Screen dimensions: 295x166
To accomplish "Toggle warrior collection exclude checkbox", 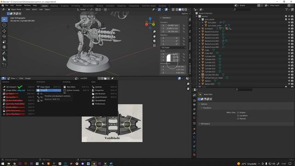I will click(x=286, y=17).
